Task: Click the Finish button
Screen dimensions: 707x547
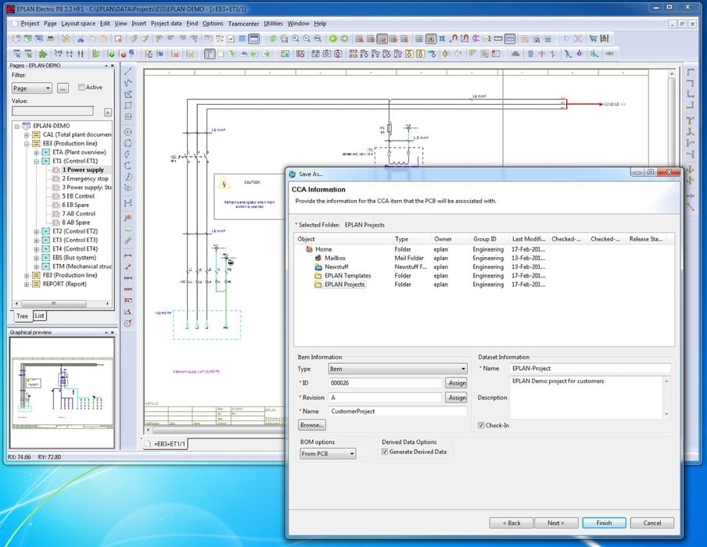Action: pos(604,523)
